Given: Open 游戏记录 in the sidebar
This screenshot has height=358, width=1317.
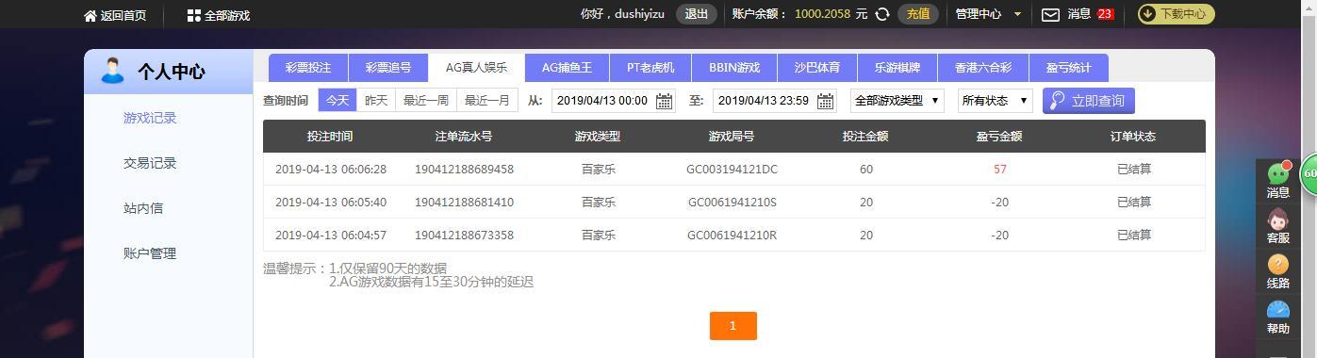Looking at the screenshot, I should coord(150,118).
